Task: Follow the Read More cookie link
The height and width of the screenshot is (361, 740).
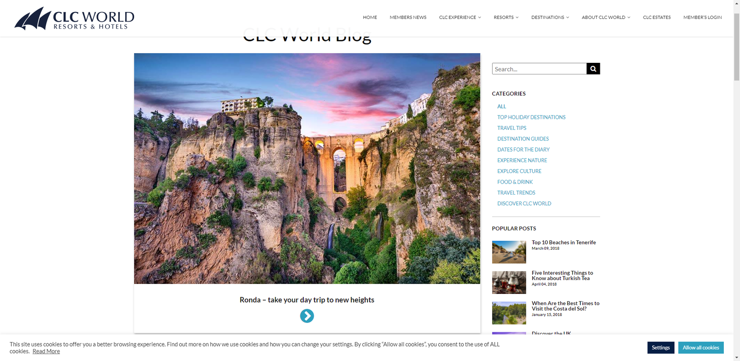Action: click(46, 351)
